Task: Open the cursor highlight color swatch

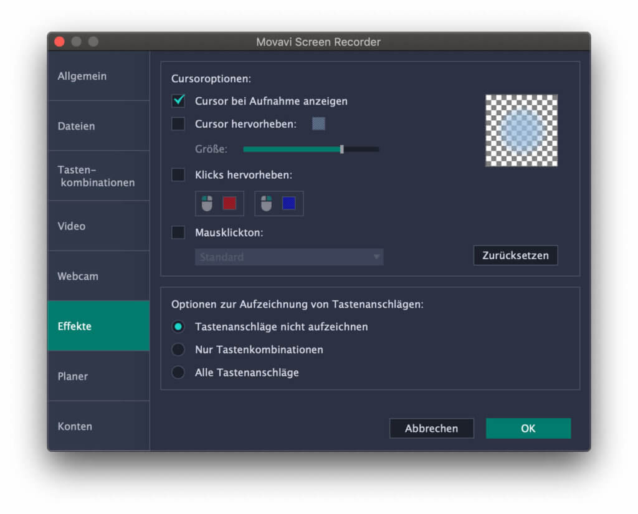Action: 318,123
